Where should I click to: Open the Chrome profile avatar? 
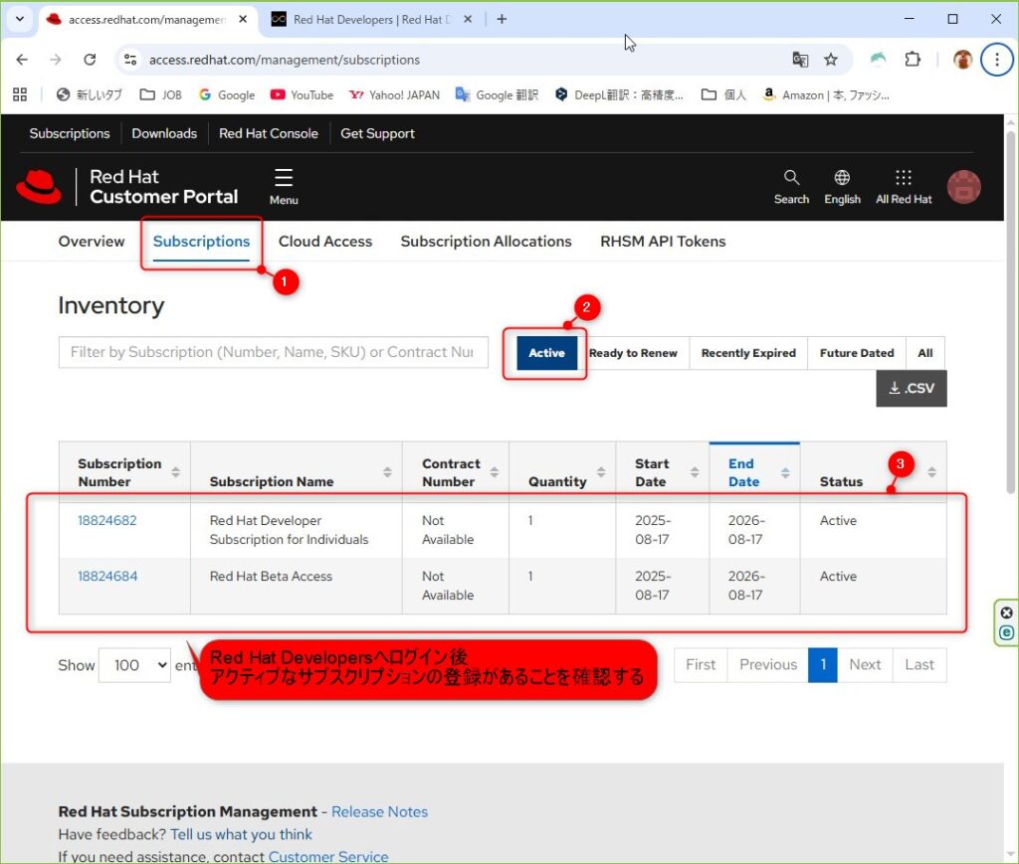tap(962, 60)
